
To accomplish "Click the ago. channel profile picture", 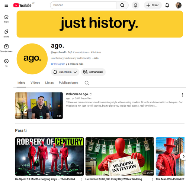I will tap(32, 59).
